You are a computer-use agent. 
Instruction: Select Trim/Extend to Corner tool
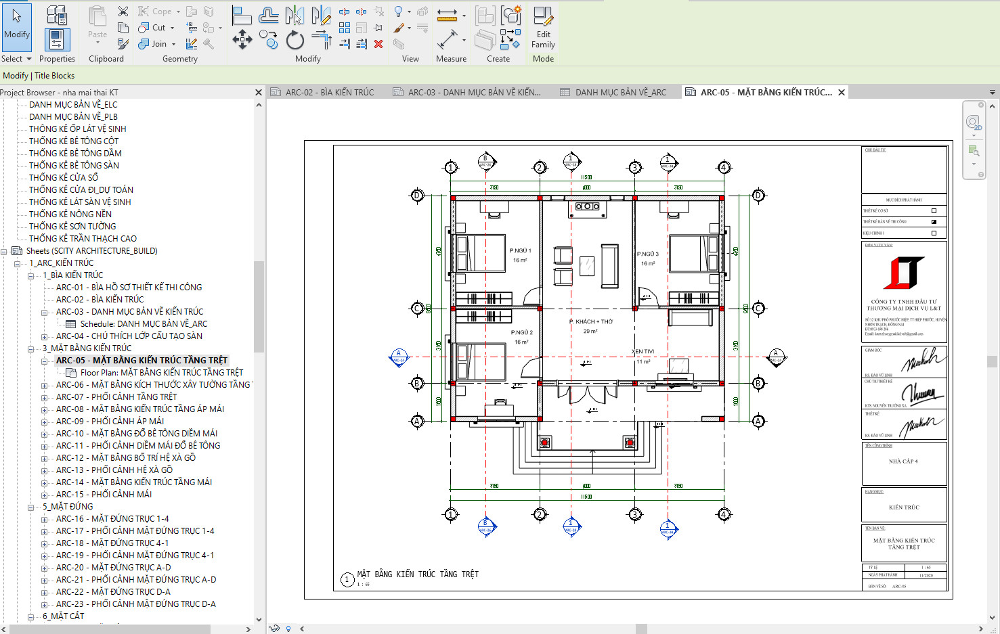coord(321,40)
